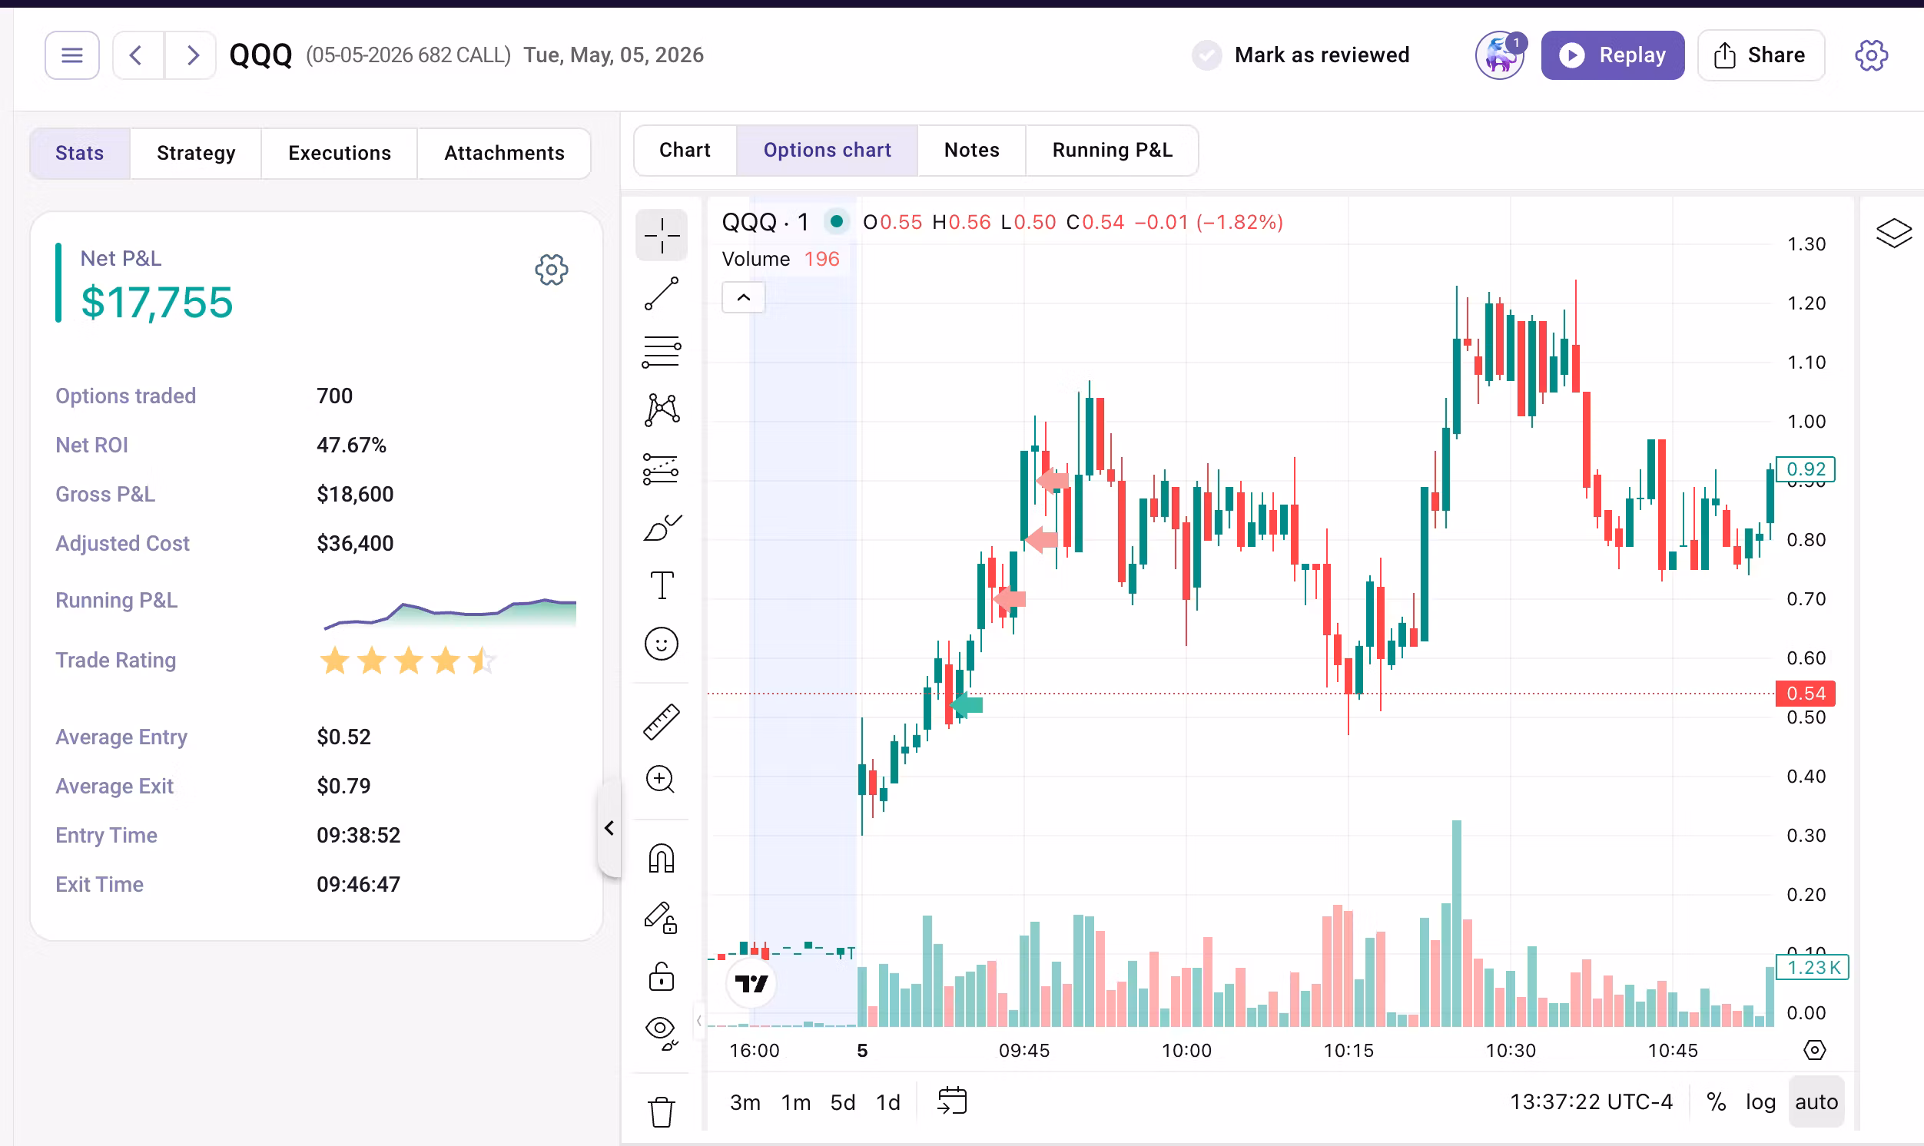Open Net P&L card settings gear
1924x1146 pixels.
coord(552,270)
